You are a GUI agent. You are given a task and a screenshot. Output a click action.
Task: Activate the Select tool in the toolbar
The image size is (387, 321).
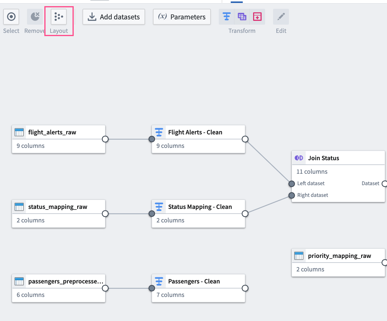(11, 17)
